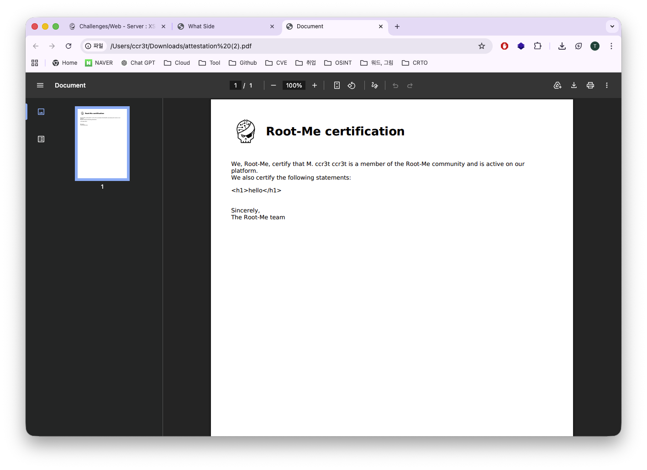Go back with the browser back arrow
This screenshot has width=647, height=470.
(x=36, y=46)
